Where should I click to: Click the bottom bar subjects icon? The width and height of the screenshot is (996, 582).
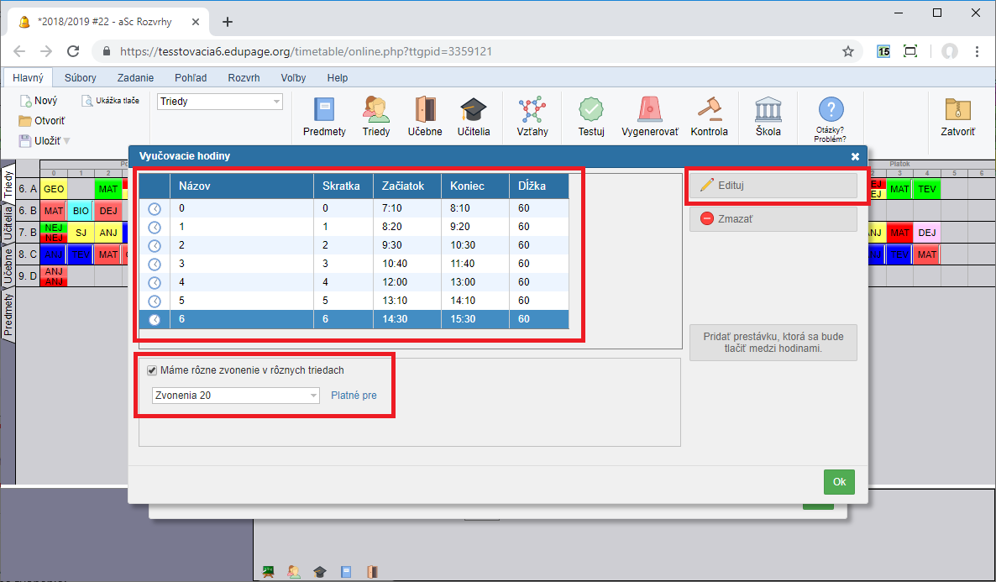pyautogui.click(x=345, y=572)
